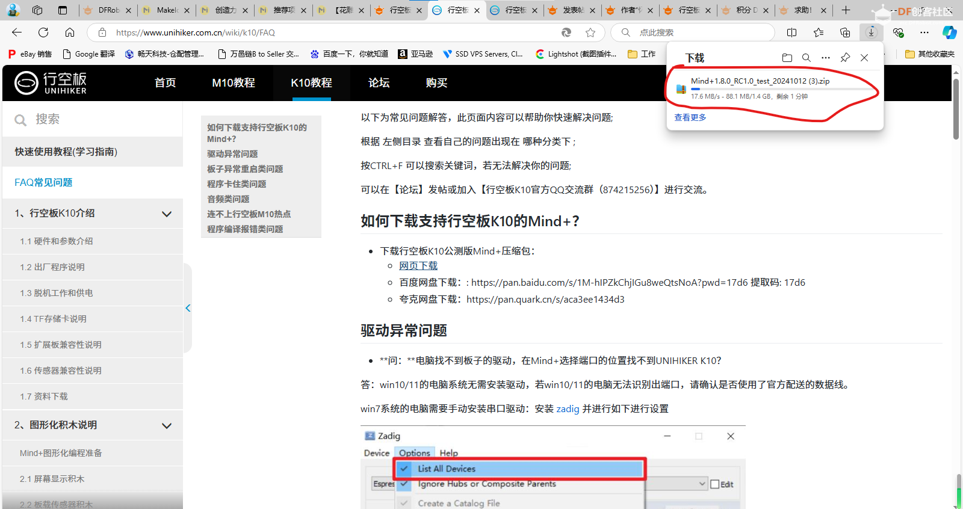The width and height of the screenshot is (963, 509).
Task: Open 快速使用教程(学习指南) sidebar item
Action: pyautogui.click(x=93, y=152)
